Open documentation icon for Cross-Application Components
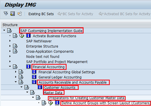Viewport: 151px width, 106px height. point(15,51)
